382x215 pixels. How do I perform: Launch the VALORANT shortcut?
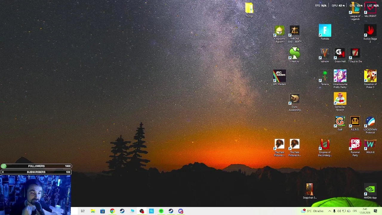click(x=370, y=10)
